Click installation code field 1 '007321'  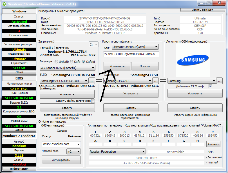click(x=95, y=136)
